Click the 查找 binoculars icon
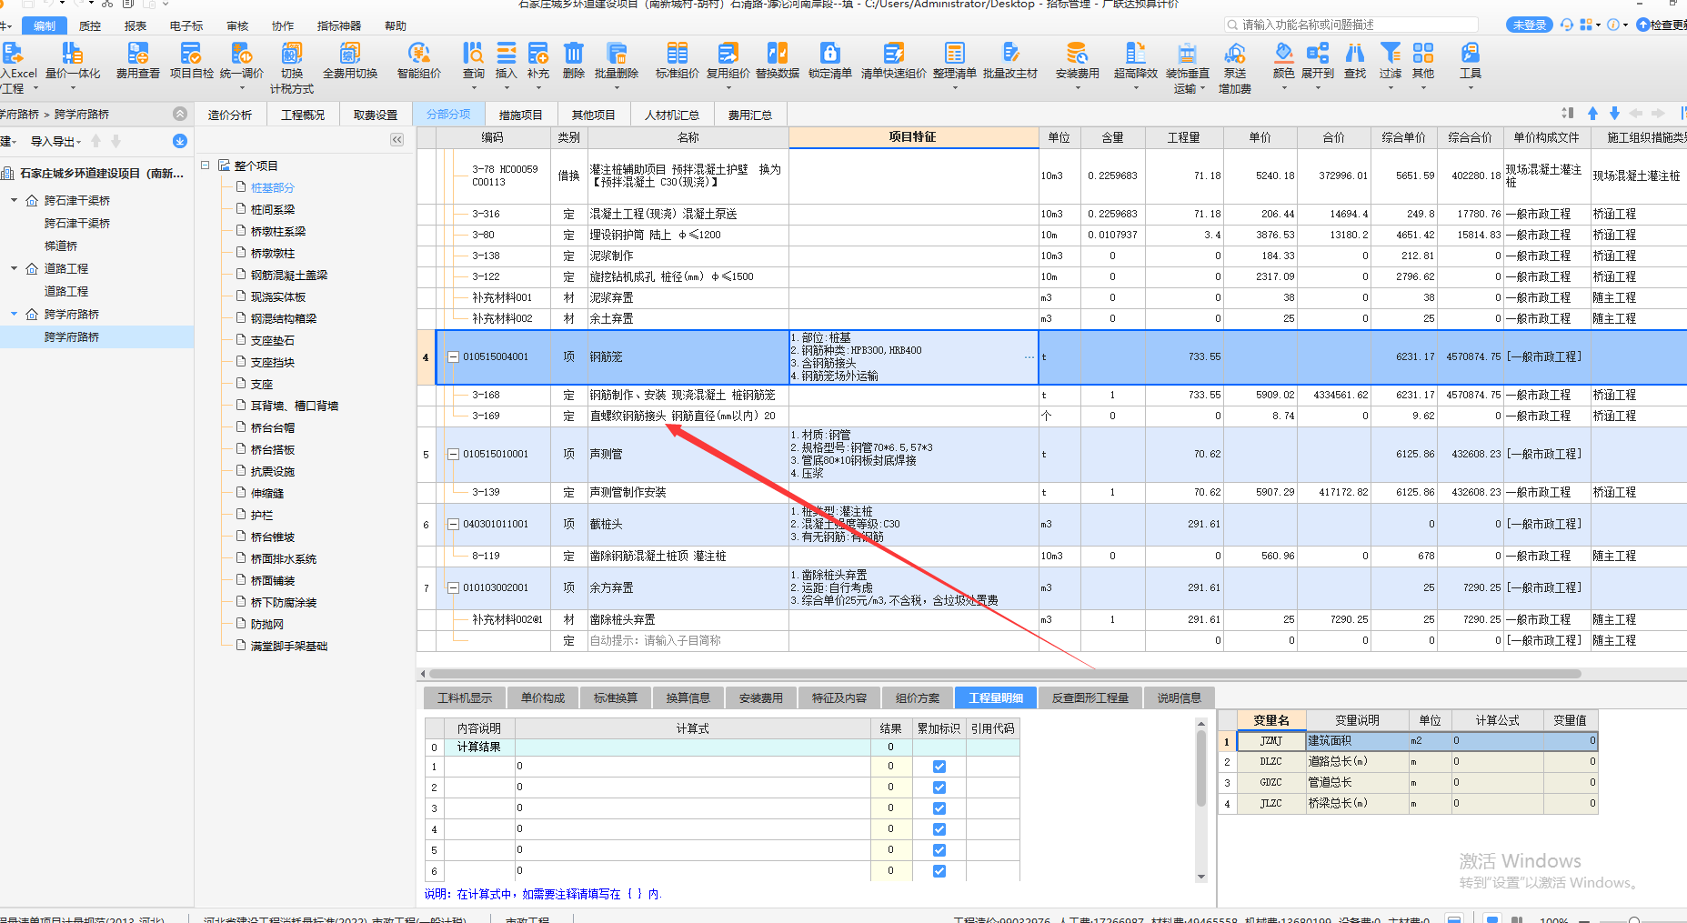 tap(1355, 60)
